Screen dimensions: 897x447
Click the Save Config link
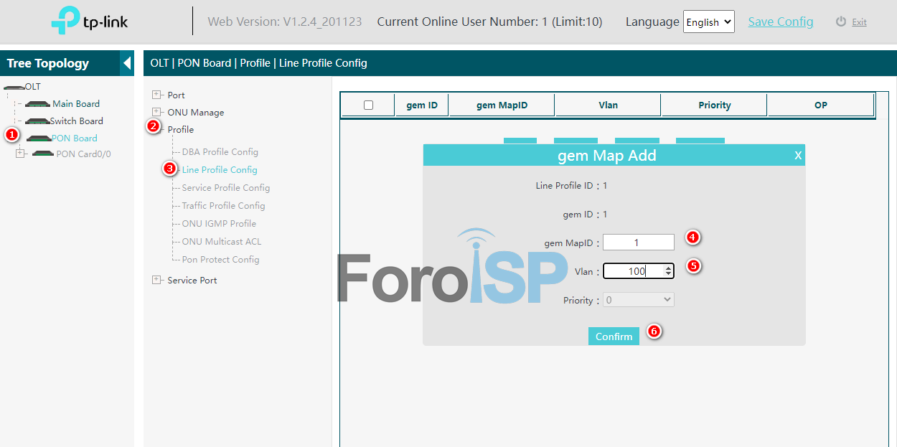(781, 22)
